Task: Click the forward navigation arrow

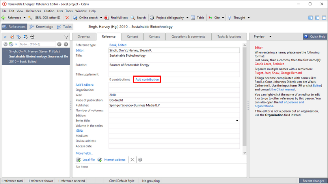Action: (x=66, y=44)
